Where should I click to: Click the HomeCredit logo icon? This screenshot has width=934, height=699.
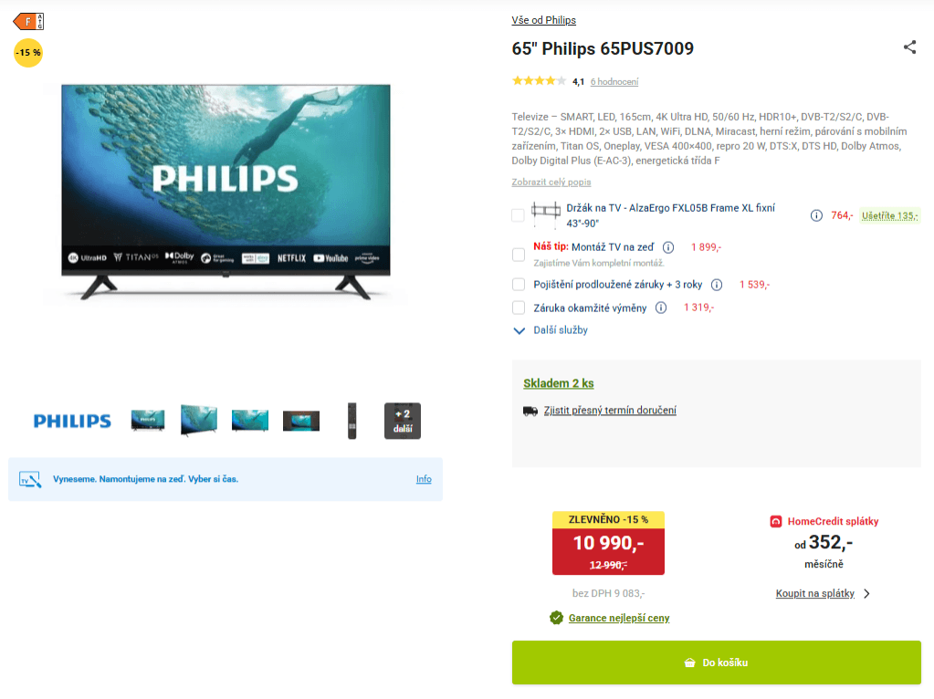coord(775,522)
